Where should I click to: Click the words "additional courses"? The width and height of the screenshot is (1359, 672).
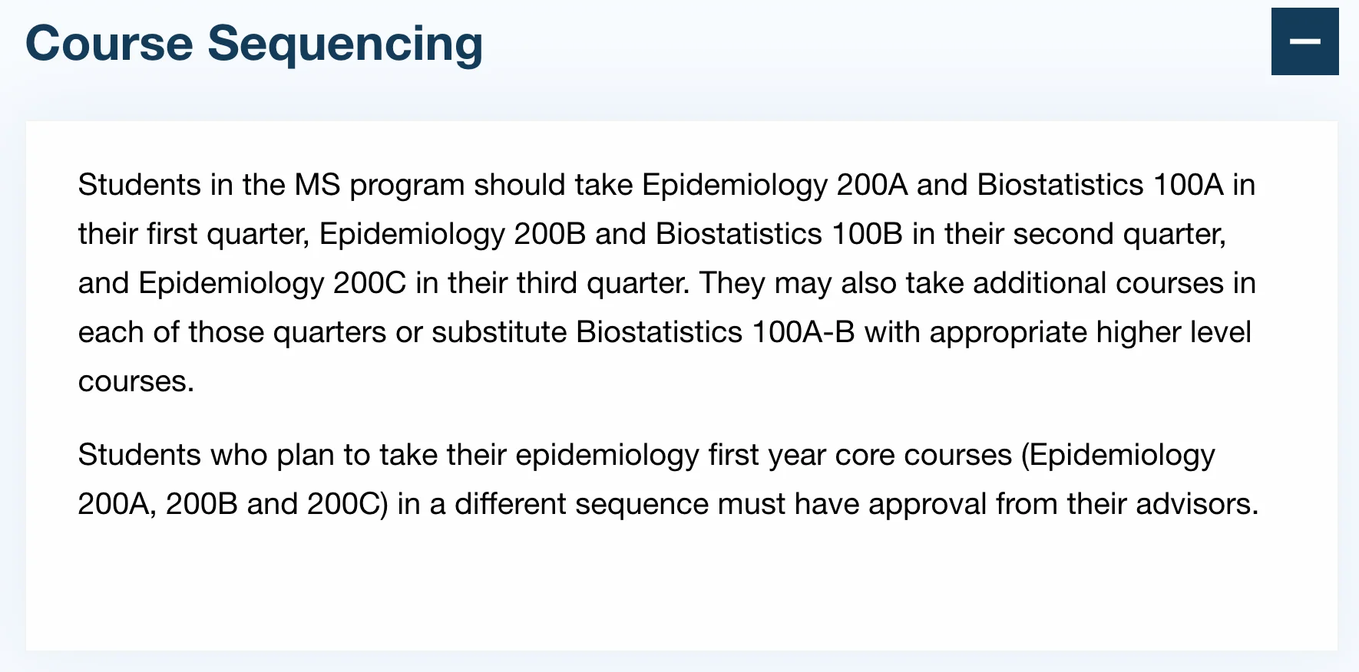tap(1098, 284)
